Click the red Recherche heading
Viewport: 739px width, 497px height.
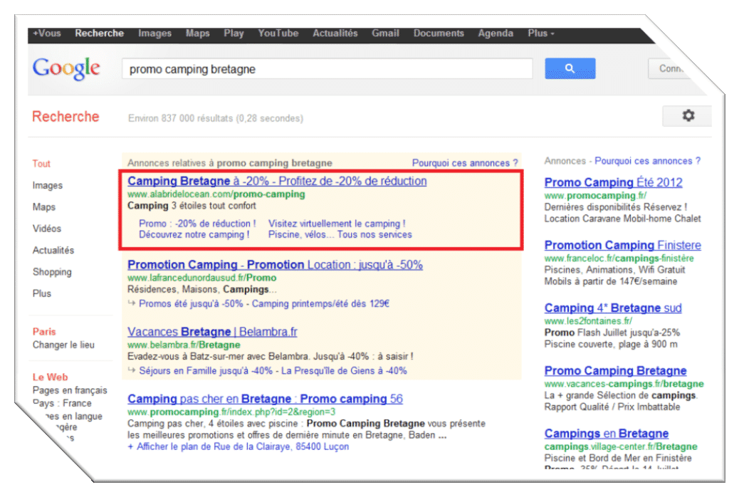click(x=65, y=117)
